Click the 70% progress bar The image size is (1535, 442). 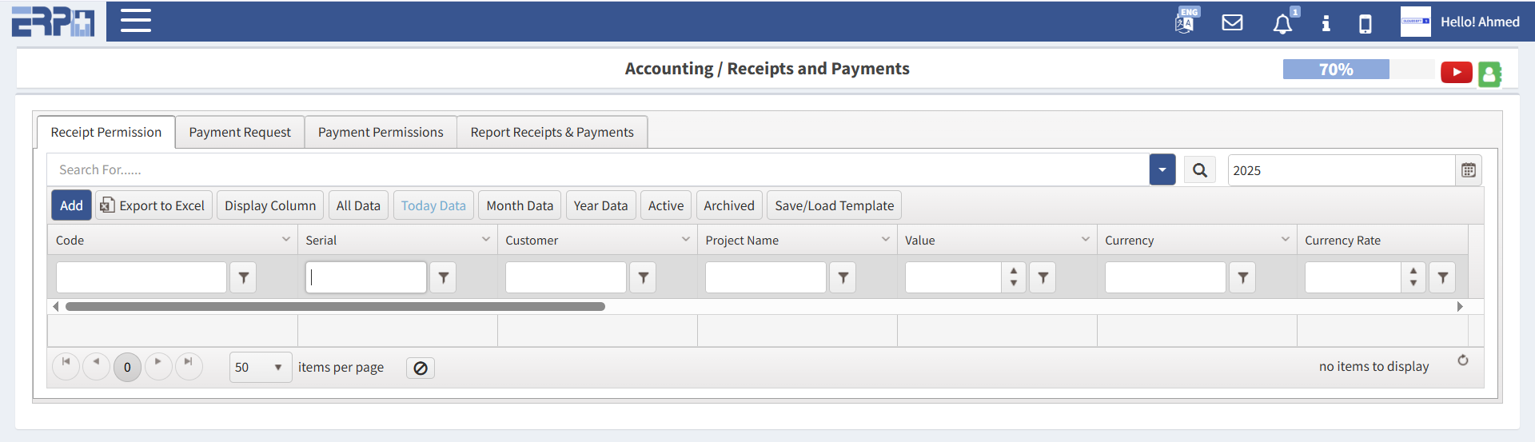1335,70
